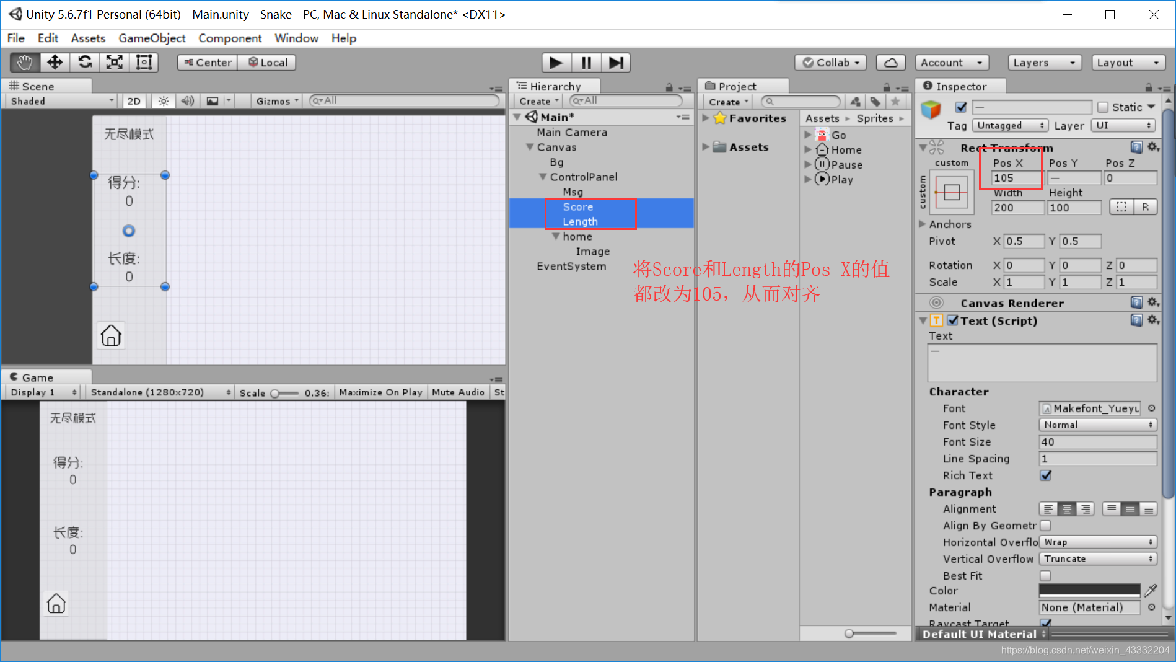Open Rect Transform gear settings
The image size is (1176, 662).
tap(1153, 147)
